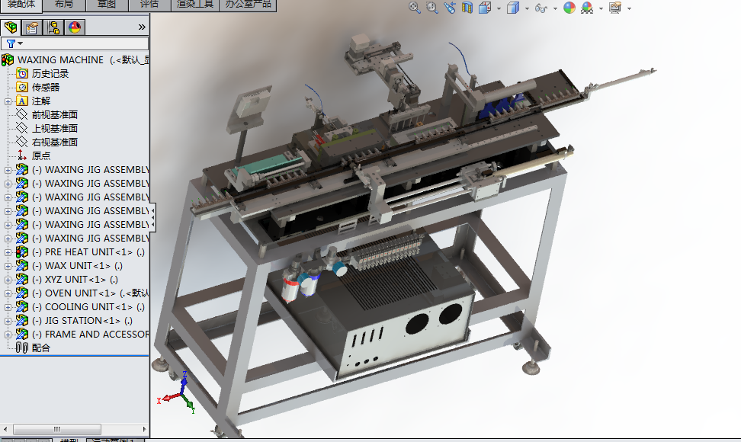Click the tree scrollbar left arrow
741x442 pixels.
pyautogui.click(x=5, y=429)
